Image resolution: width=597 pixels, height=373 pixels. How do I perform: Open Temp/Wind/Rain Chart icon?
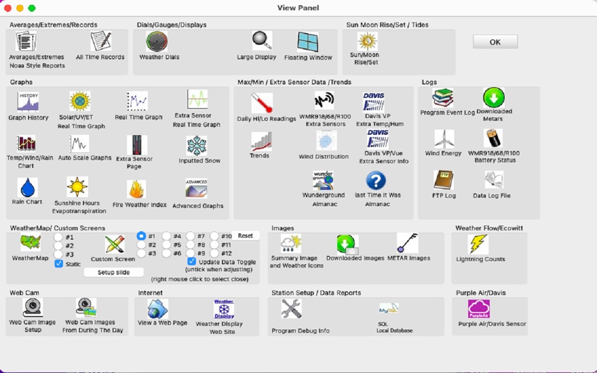tap(26, 144)
